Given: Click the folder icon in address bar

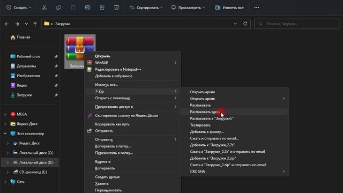Looking at the screenshot, I should [x=47, y=24].
